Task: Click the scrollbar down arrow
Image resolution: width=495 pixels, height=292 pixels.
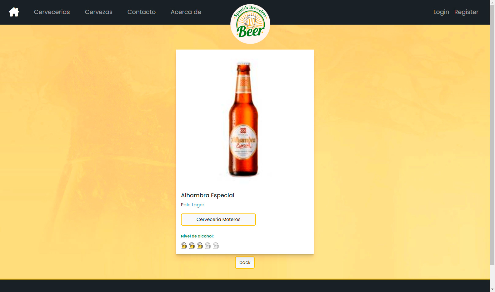Action: pyautogui.click(x=492, y=289)
